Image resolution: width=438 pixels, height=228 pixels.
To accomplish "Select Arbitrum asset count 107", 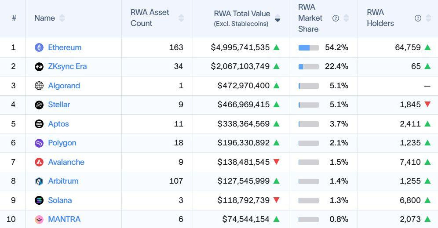I will 176,181.
